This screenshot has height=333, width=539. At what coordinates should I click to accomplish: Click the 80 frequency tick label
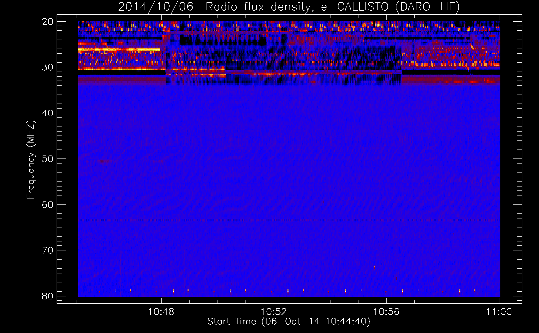pos(48,296)
